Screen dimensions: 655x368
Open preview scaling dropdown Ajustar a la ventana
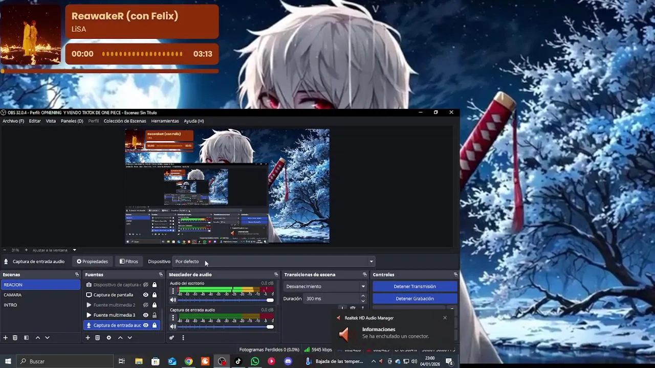[54, 250]
